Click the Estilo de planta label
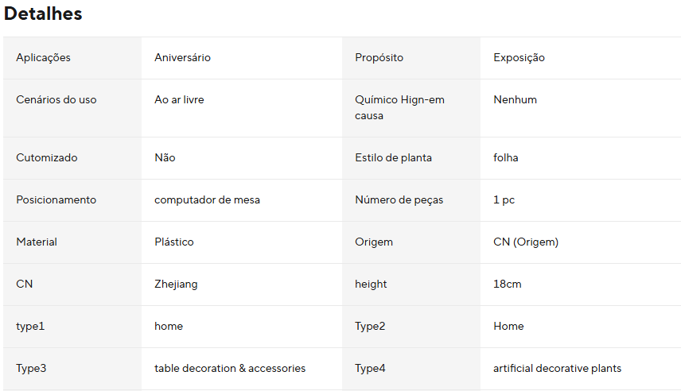Screen dimensions: 681x391 (394, 157)
